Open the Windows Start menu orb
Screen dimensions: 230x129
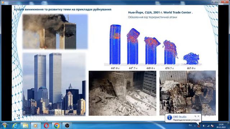[x=4, y=126]
